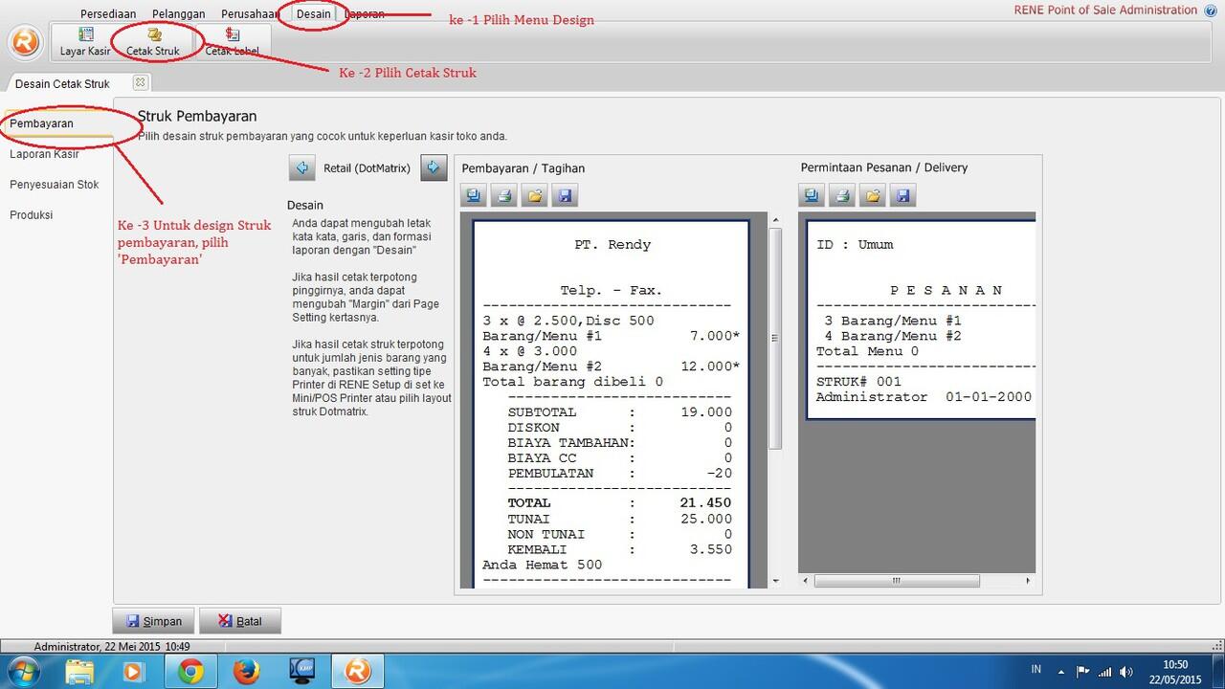Open the Layar Kasir design tool
Viewport: 1225px width, 689px height.
(85, 42)
